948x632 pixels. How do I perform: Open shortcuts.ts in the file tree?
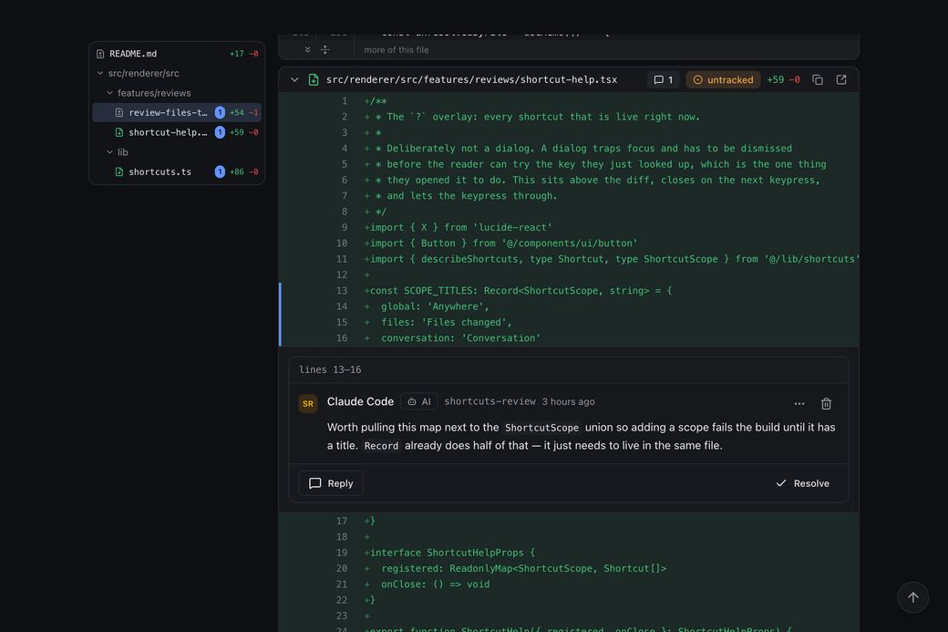click(x=177, y=171)
